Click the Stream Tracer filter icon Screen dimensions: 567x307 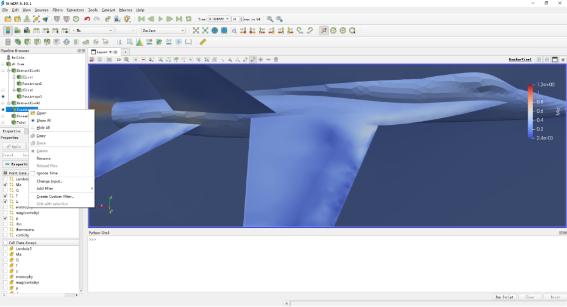pyautogui.click(x=76, y=42)
